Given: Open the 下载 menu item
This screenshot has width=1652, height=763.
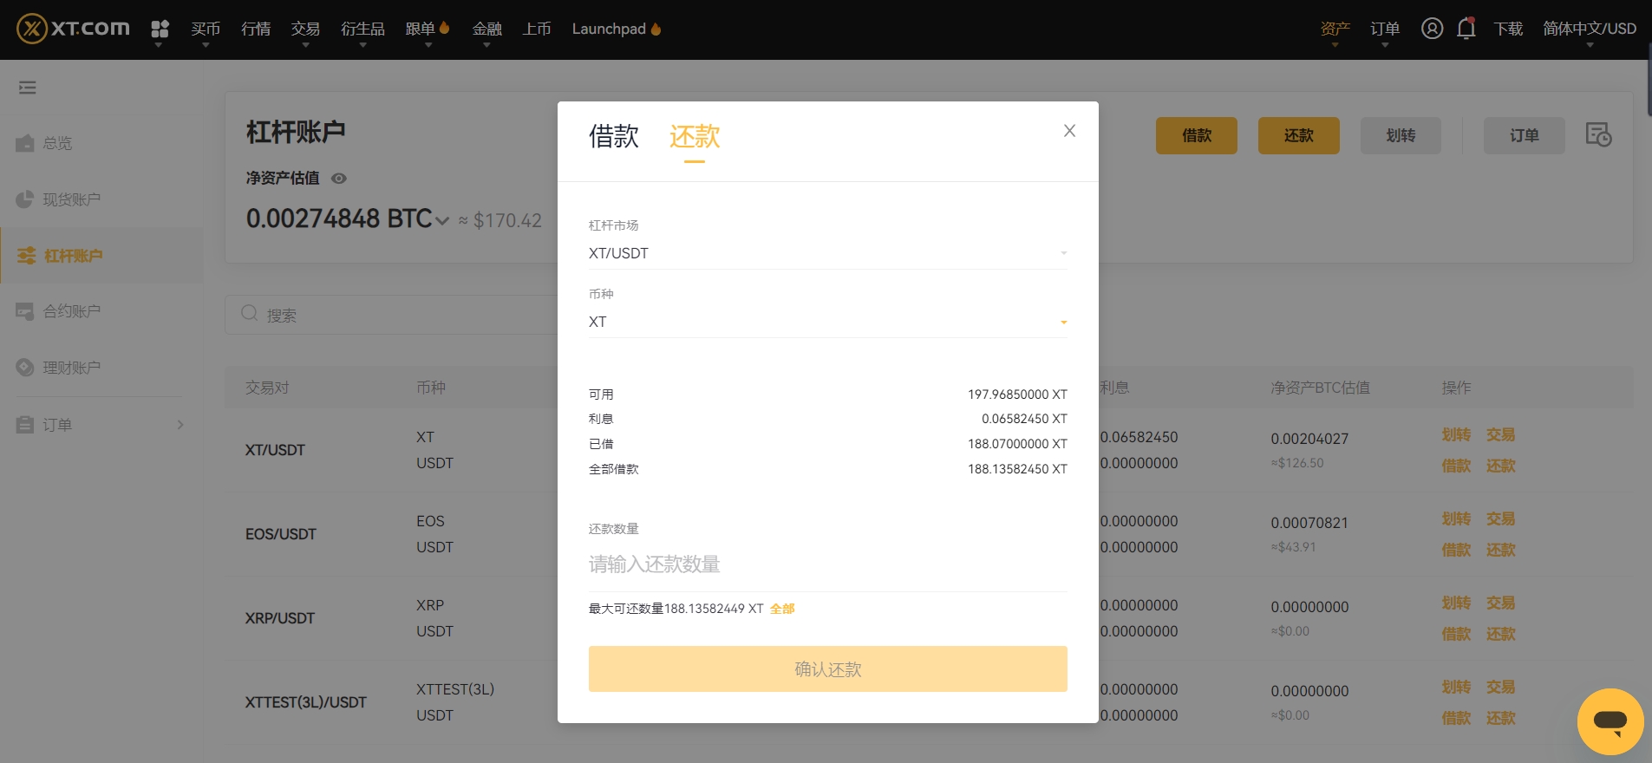Looking at the screenshot, I should (x=1508, y=29).
